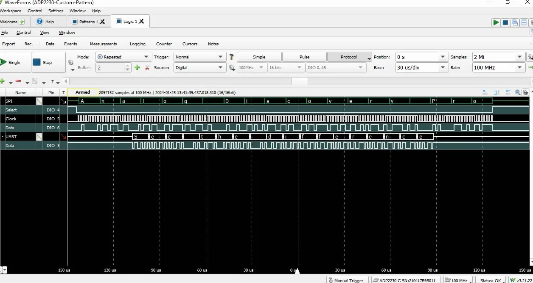Select the Pulse trigger button
The height and width of the screenshot is (283, 533).
tap(304, 57)
